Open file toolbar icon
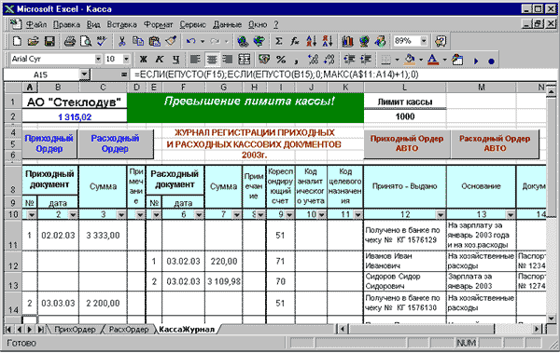The width and height of the screenshot is (560, 353). point(33,41)
